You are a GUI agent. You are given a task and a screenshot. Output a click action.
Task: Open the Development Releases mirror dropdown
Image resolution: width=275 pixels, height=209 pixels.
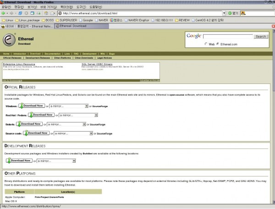[56, 161]
